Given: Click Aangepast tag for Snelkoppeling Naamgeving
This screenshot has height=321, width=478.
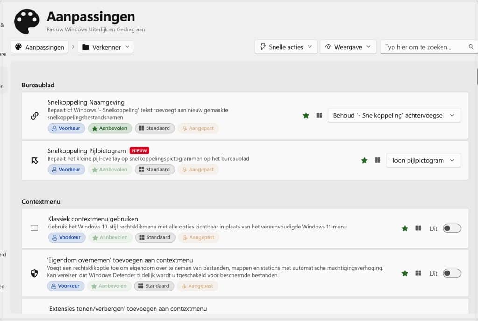Looking at the screenshot, I should 198,128.
